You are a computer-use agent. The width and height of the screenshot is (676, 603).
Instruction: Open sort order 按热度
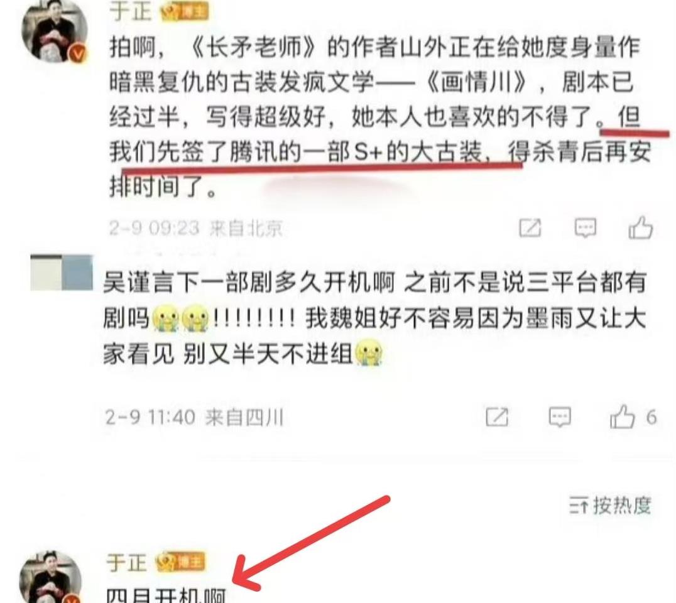pyautogui.click(x=609, y=505)
